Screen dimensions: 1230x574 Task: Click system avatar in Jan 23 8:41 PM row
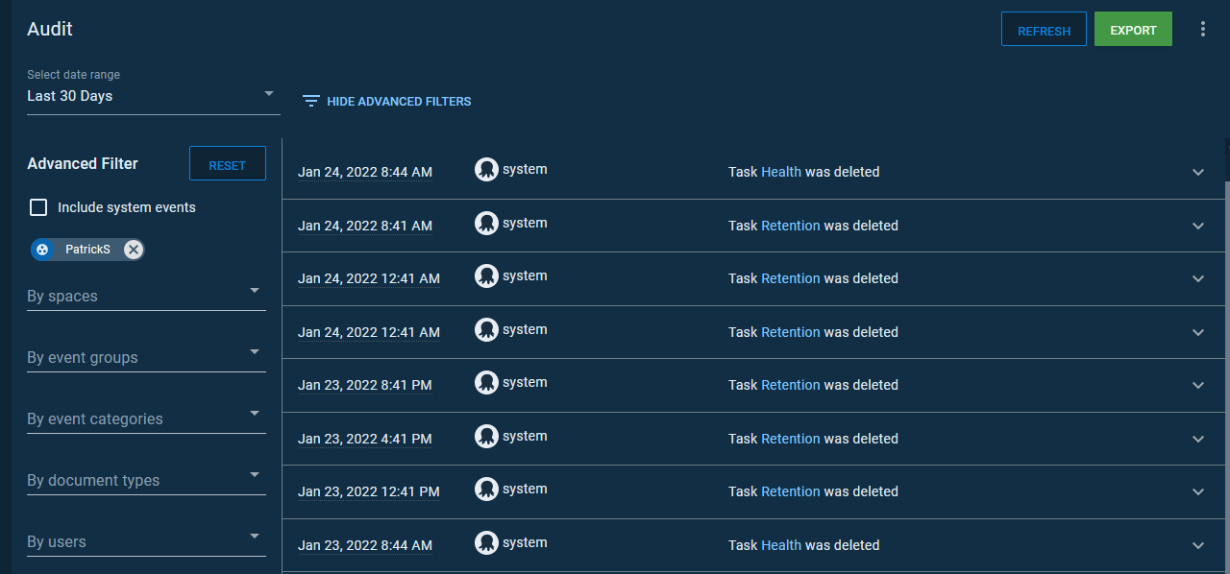[486, 383]
